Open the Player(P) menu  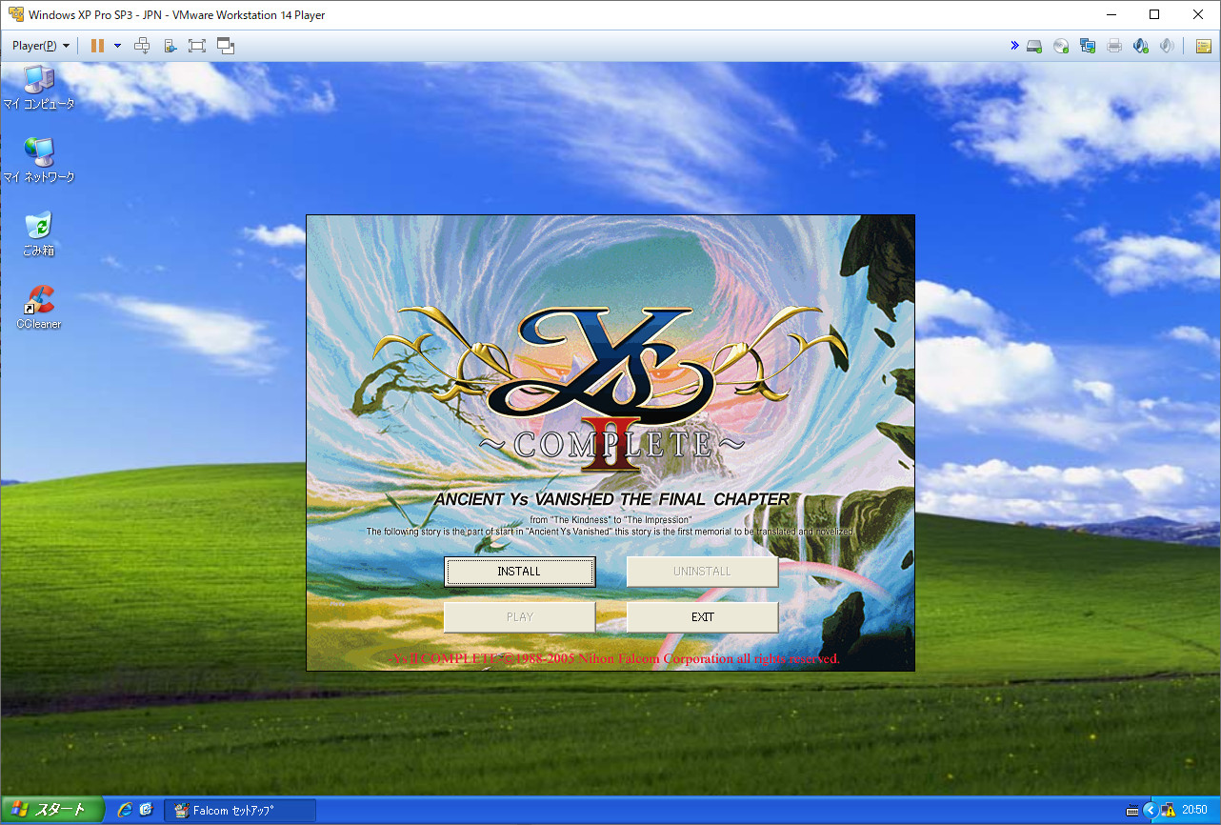click(x=40, y=46)
